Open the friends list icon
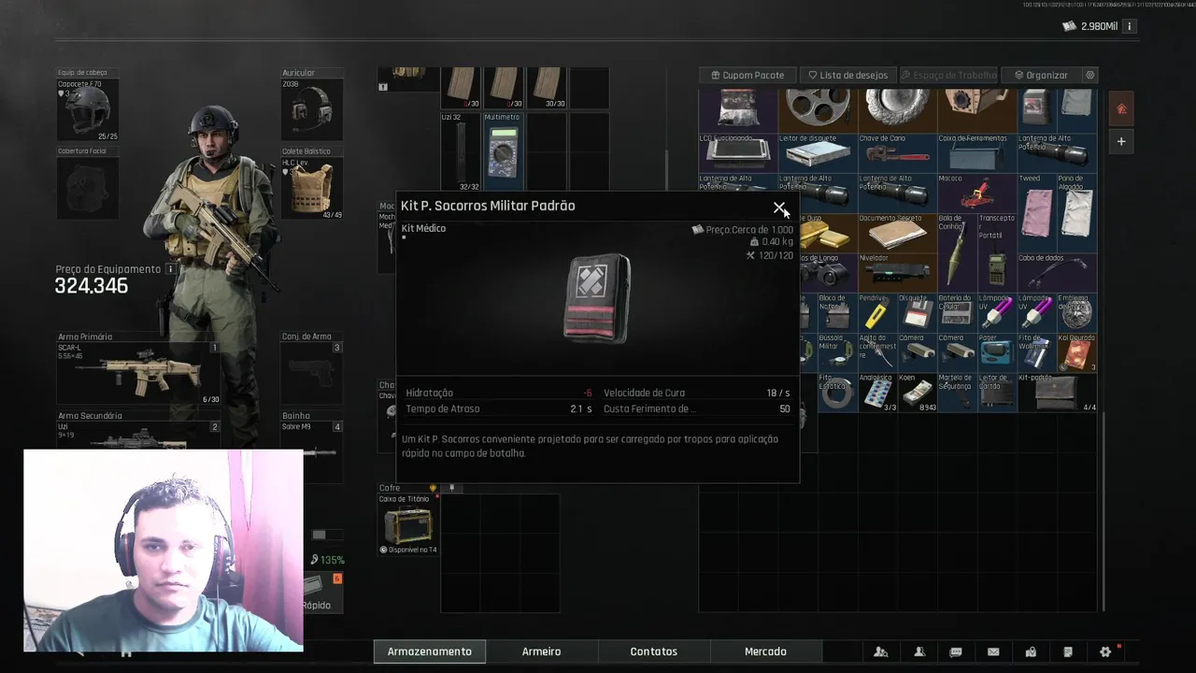The width and height of the screenshot is (1196, 673). [x=919, y=652]
